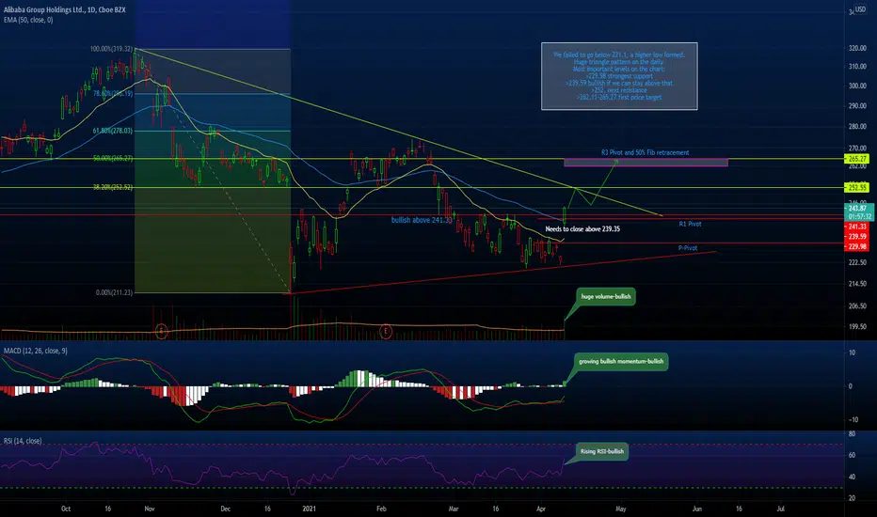Click the 320.00 price axis label
Screen dimensions: 877x517
[x=857, y=49]
